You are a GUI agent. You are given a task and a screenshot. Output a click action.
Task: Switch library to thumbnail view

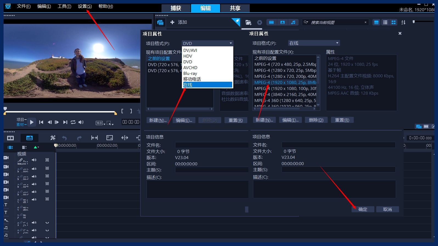click(x=394, y=22)
